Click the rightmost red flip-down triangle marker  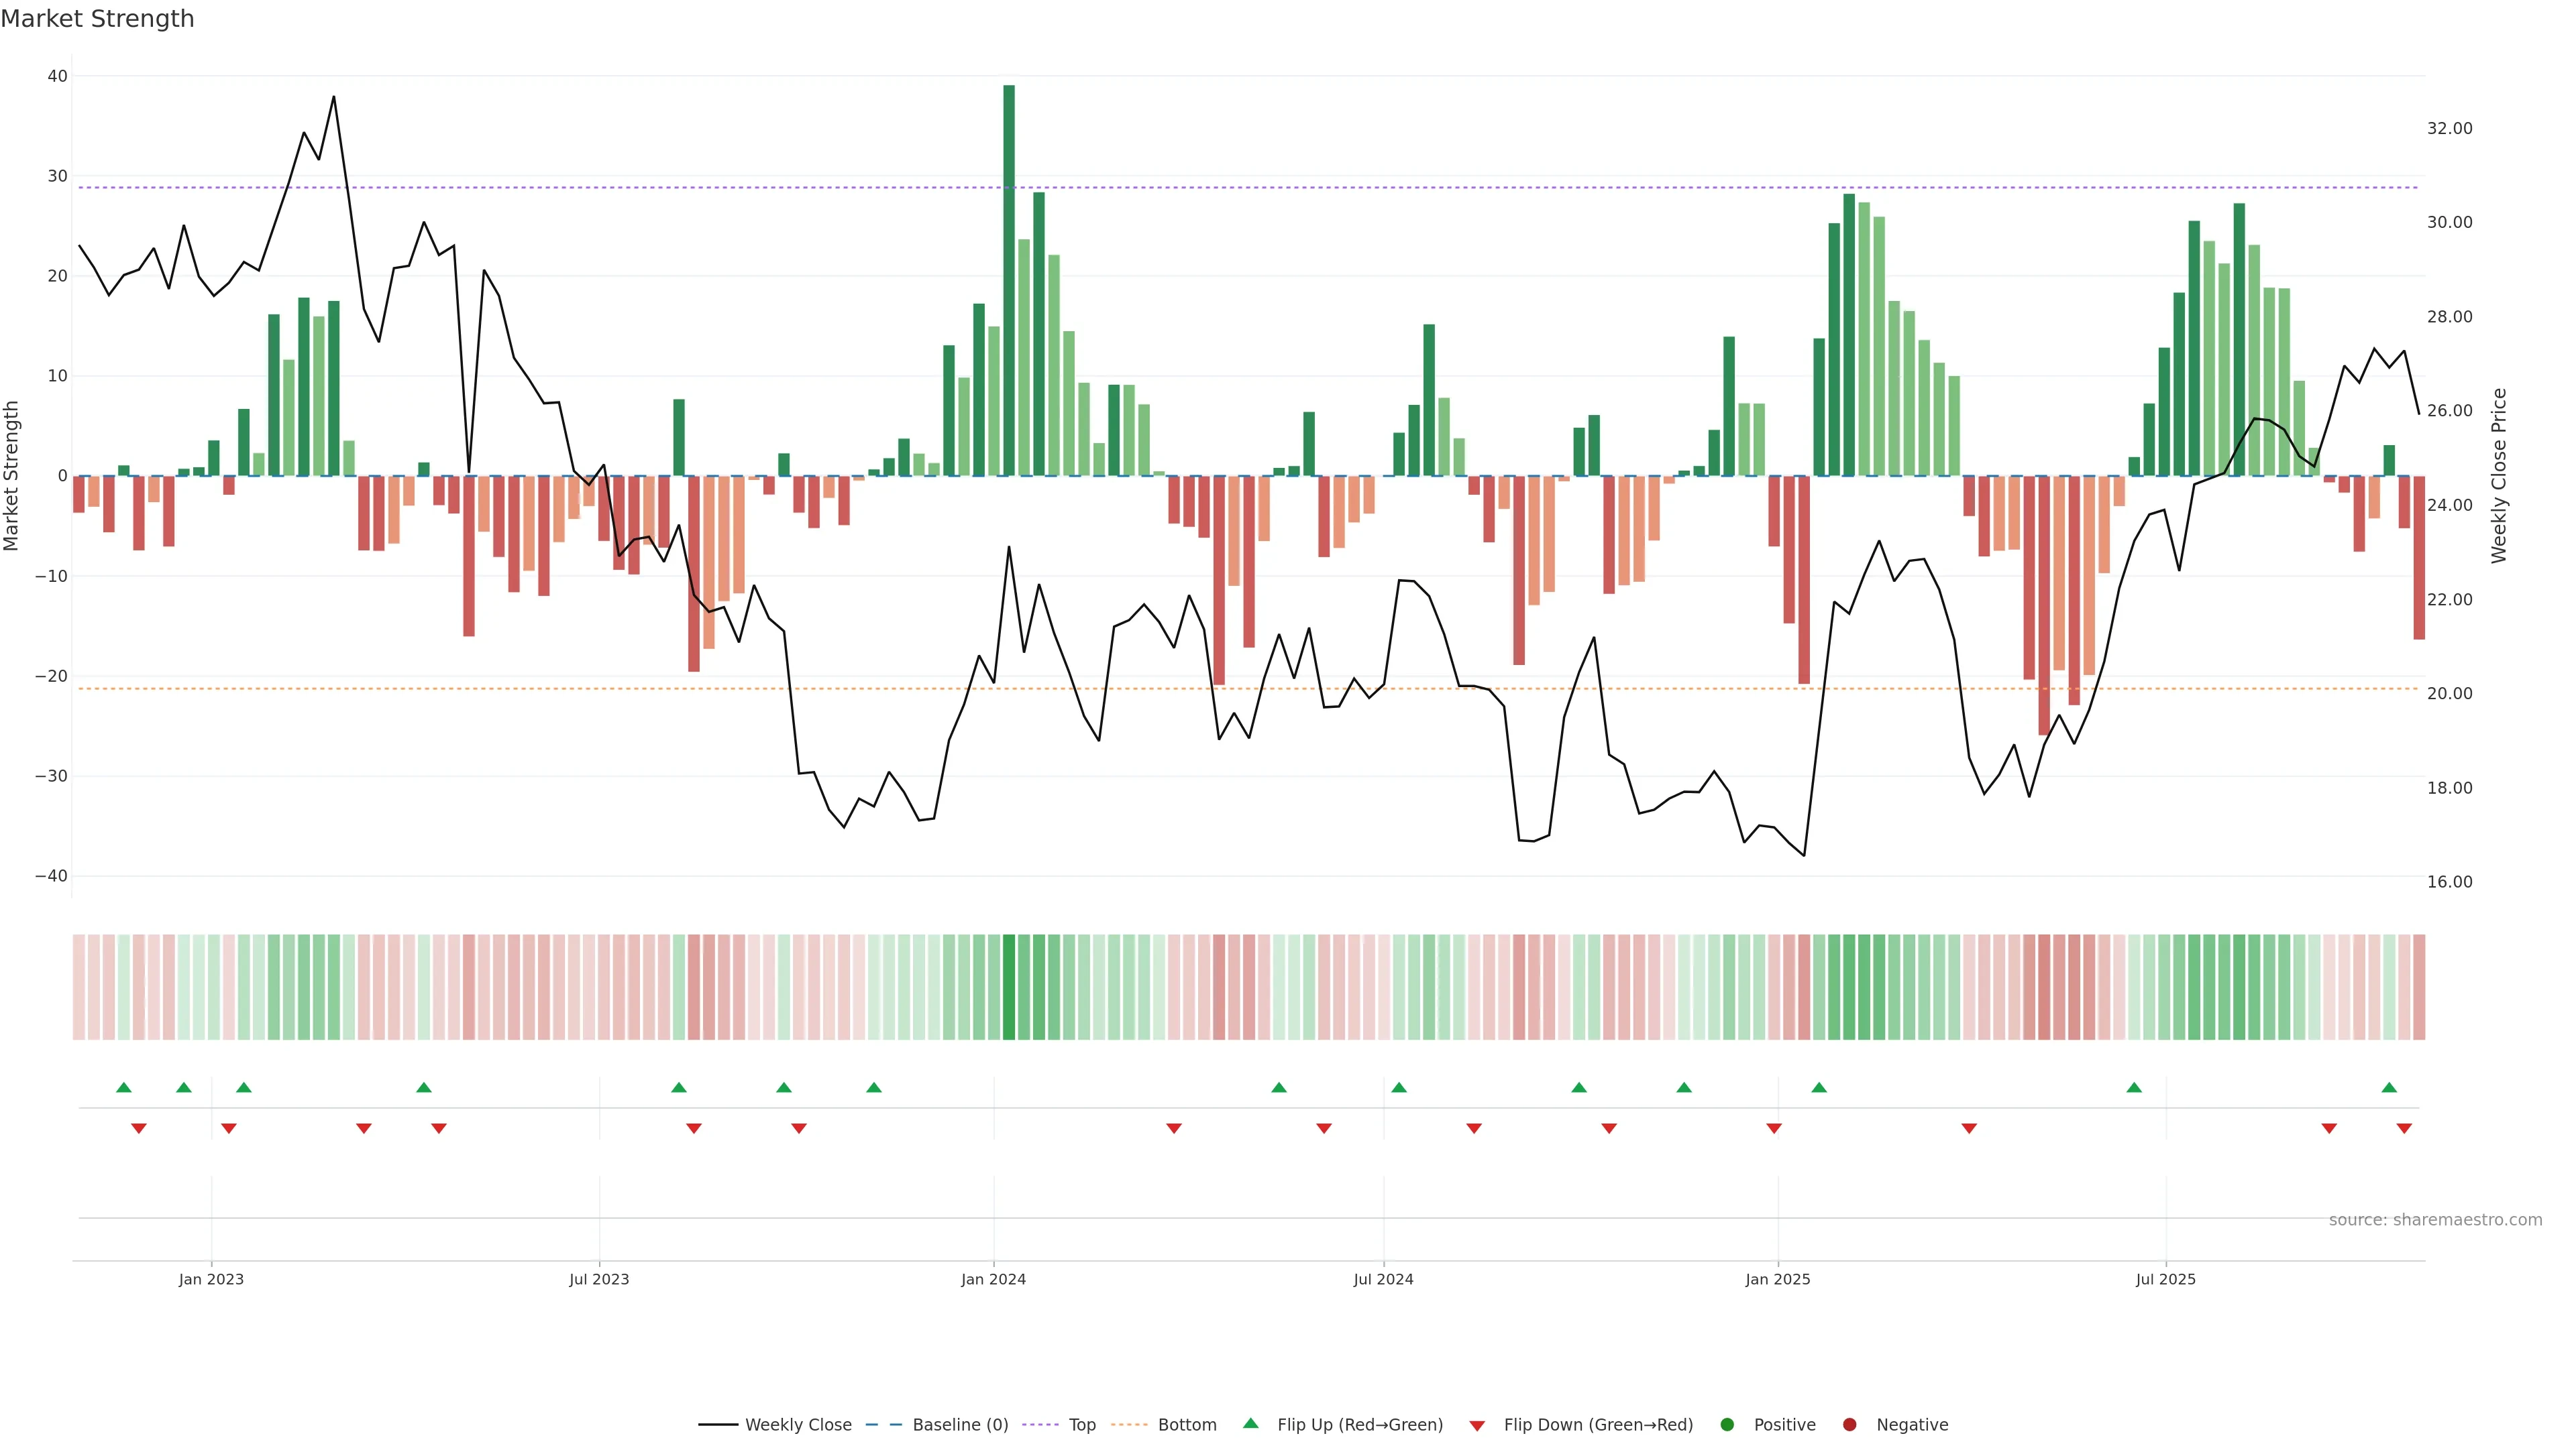tap(2404, 1128)
